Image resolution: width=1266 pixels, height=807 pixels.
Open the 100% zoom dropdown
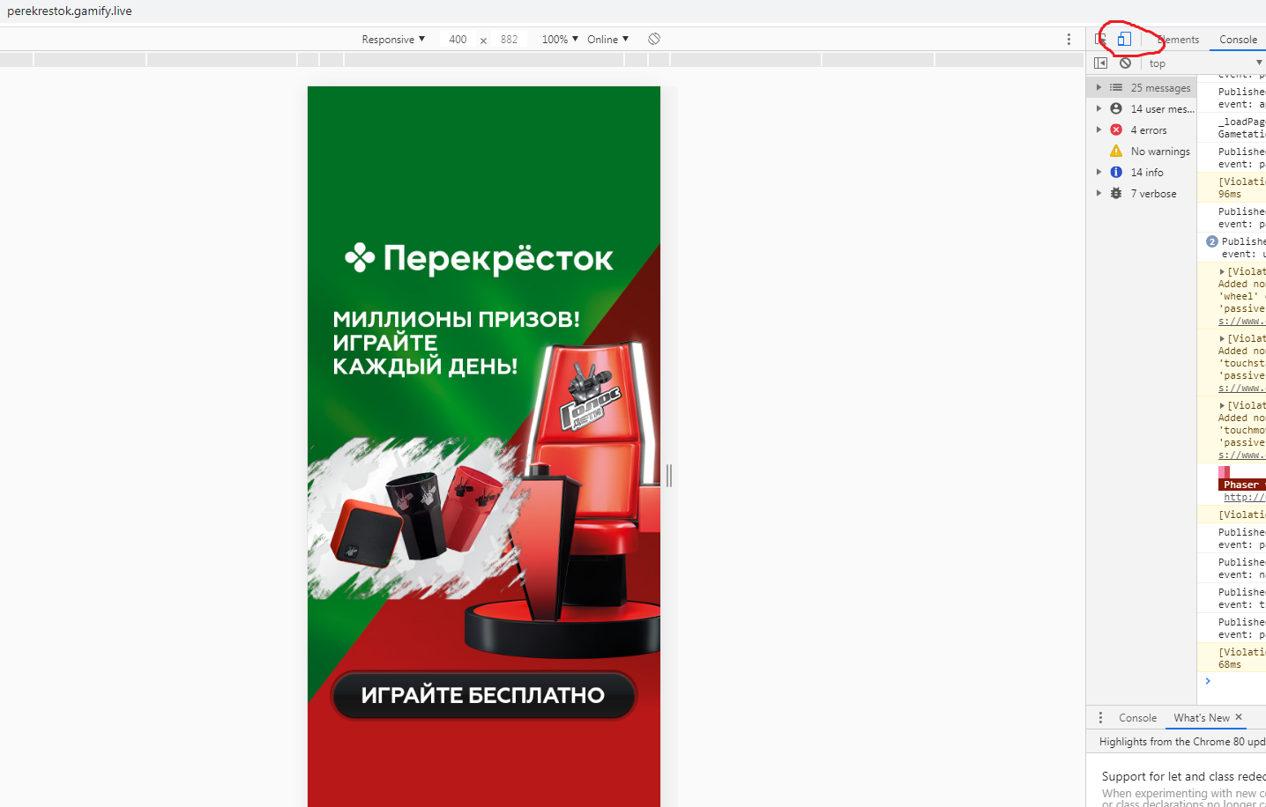tap(560, 39)
